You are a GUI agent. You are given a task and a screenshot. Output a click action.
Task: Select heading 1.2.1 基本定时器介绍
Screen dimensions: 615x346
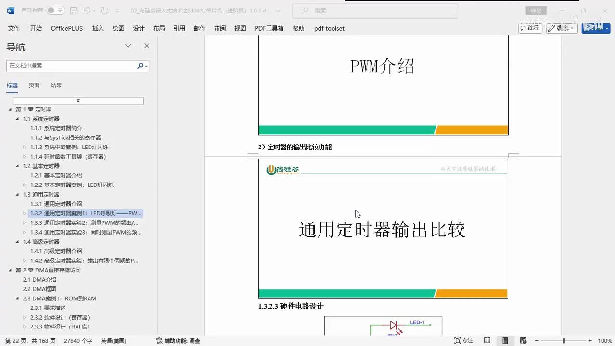coord(56,175)
